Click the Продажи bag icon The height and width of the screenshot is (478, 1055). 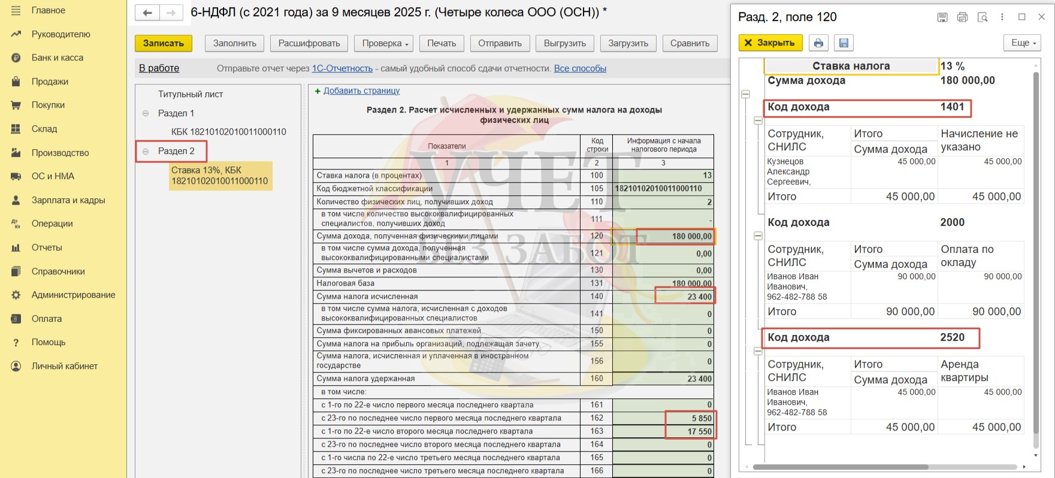click(x=16, y=81)
